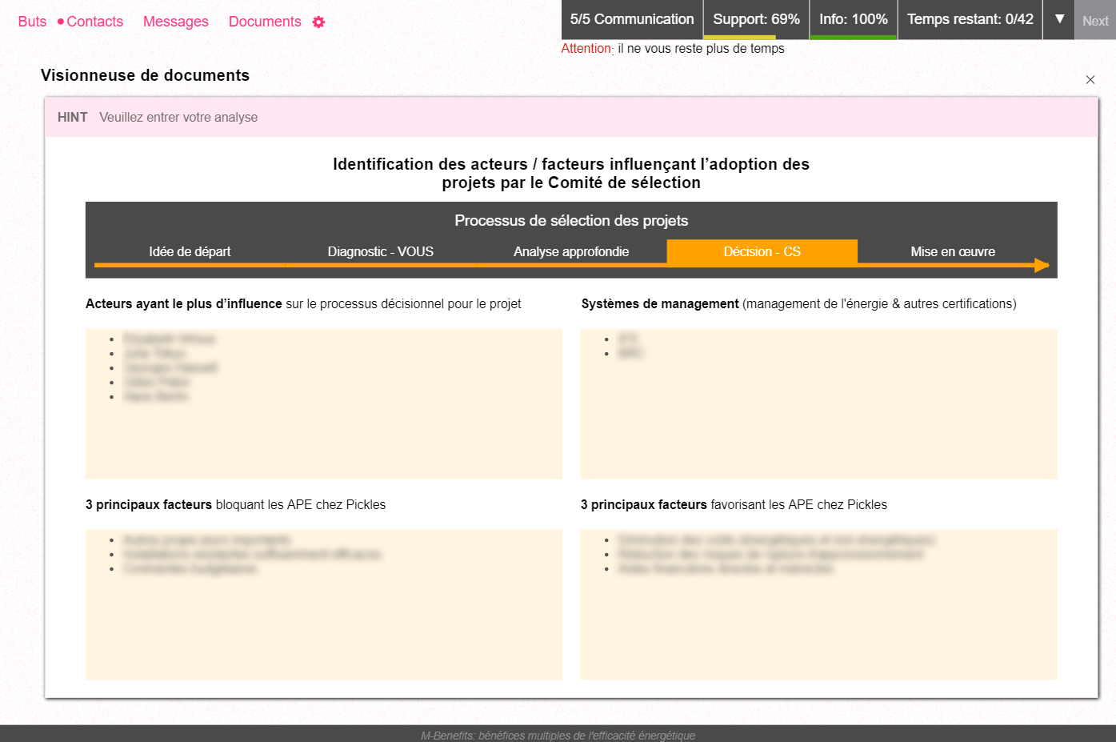Open the Documents menu item
The image size is (1116, 742).
point(265,22)
